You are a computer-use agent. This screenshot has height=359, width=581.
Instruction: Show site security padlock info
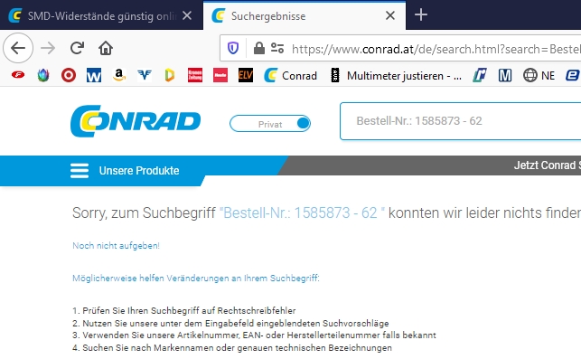point(259,48)
